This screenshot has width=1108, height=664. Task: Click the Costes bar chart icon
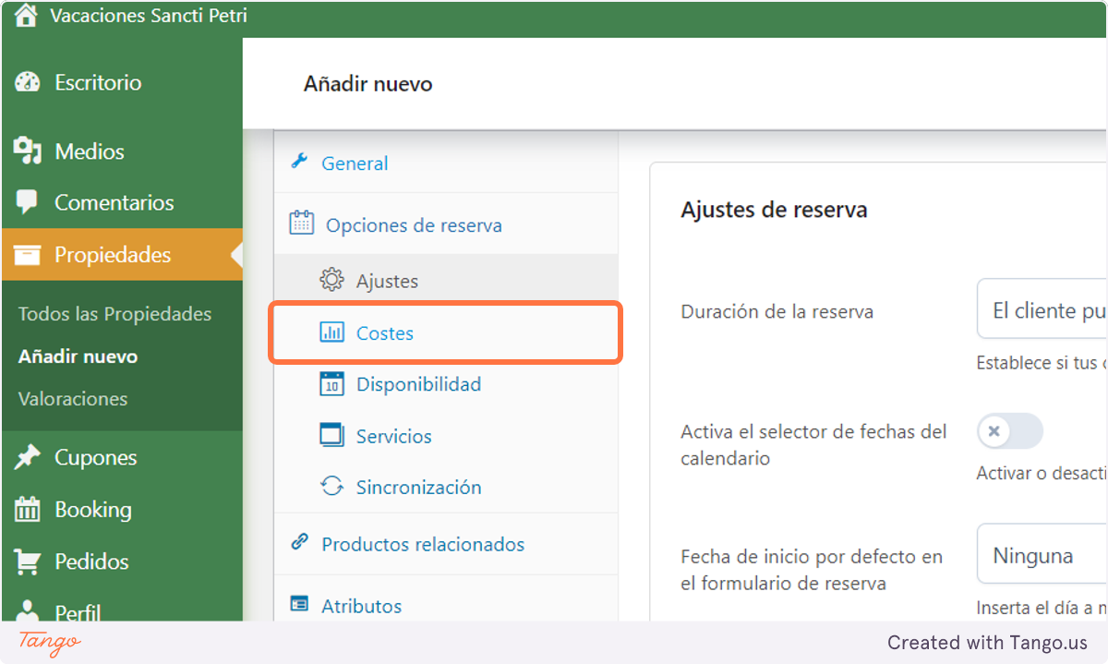coord(331,332)
